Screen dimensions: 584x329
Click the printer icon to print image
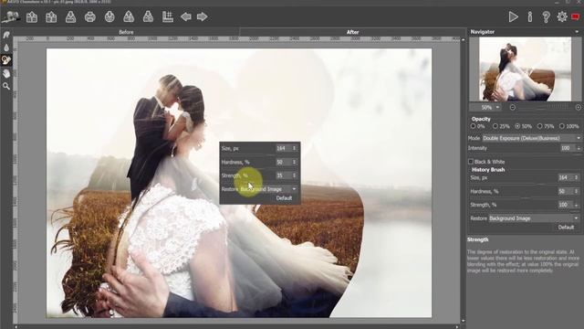[89, 16]
